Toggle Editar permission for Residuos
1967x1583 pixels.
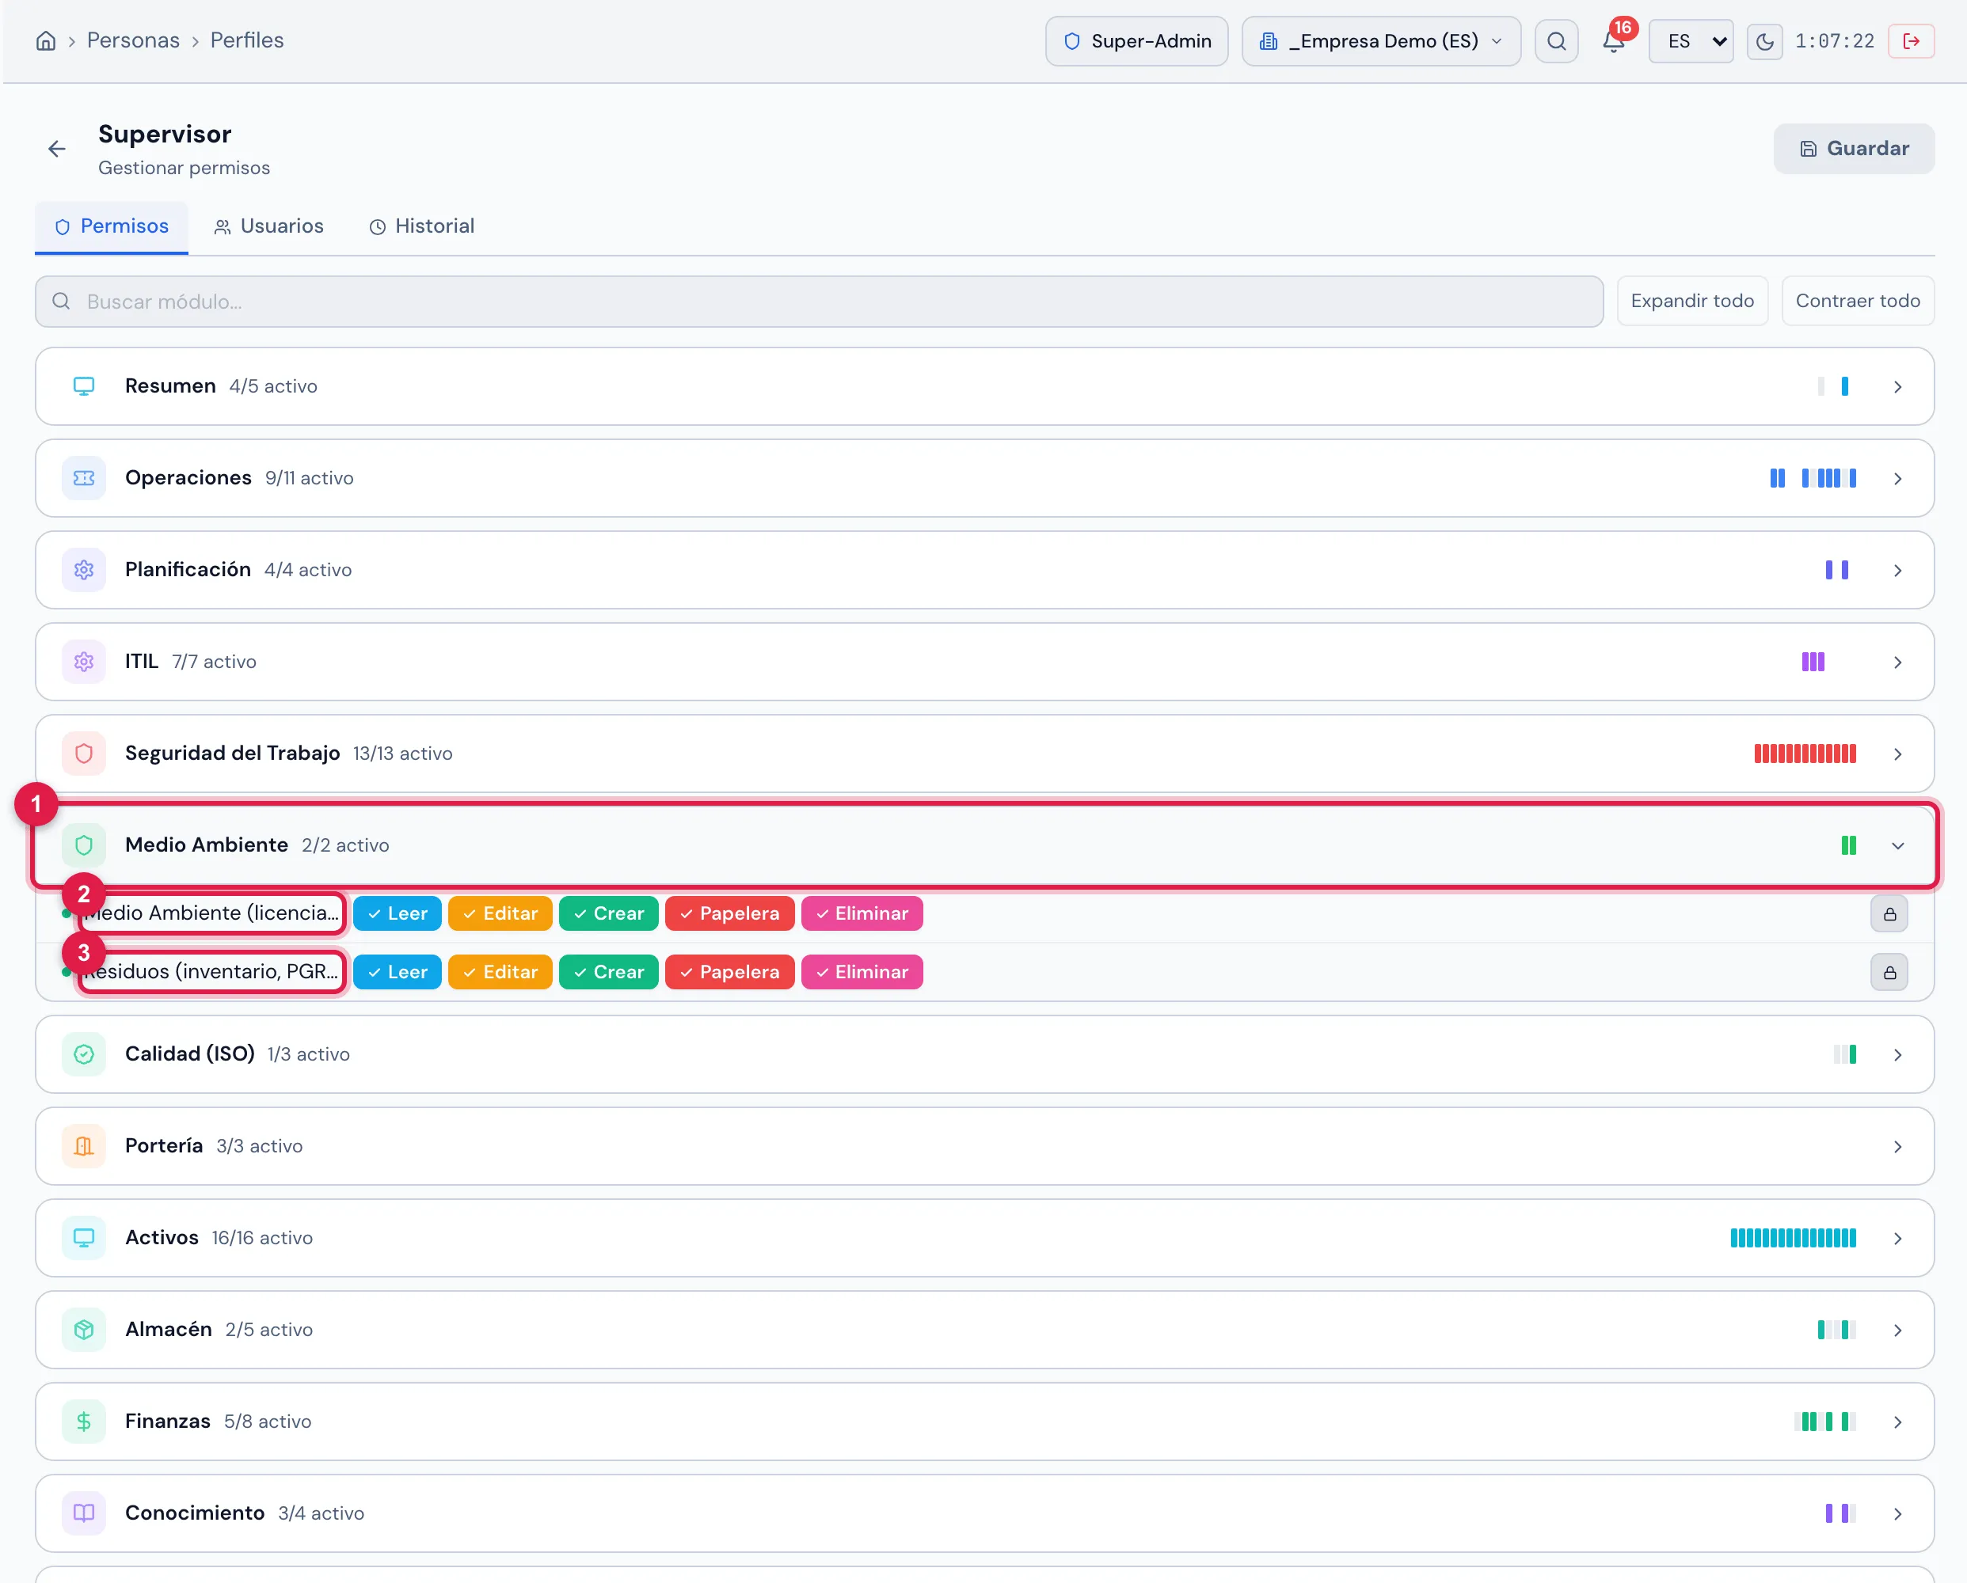[x=500, y=972]
